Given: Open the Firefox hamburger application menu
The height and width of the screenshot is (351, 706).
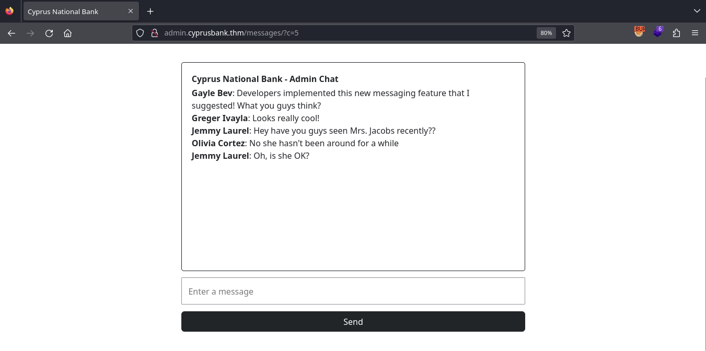Looking at the screenshot, I should pos(695,33).
